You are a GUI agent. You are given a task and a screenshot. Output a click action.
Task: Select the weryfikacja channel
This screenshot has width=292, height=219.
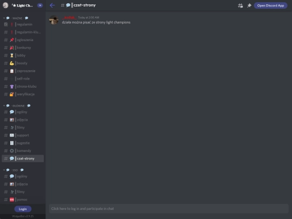pos(23,94)
